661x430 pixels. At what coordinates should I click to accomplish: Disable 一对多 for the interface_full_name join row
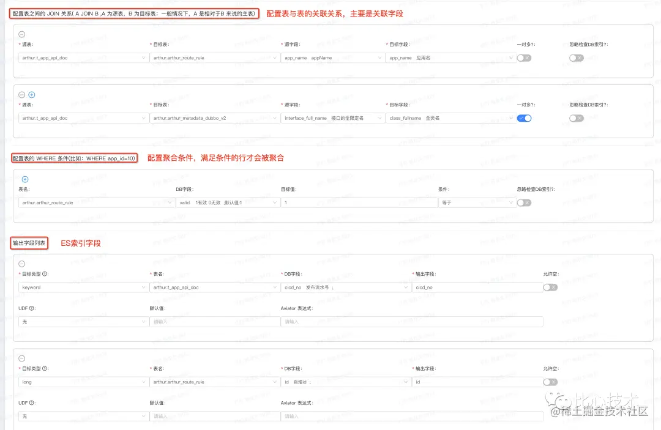tap(524, 118)
